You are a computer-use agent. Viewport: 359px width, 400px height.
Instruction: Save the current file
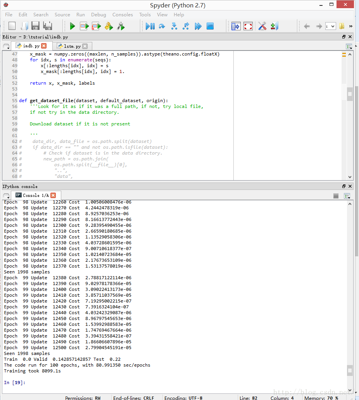(x=35, y=26)
